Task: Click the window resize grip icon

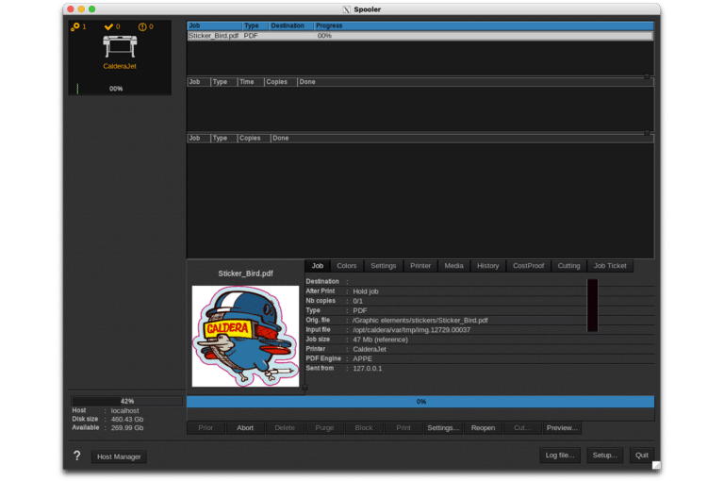Action: tap(656, 465)
